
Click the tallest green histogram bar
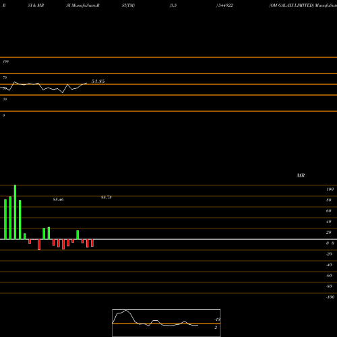(15, 212)
